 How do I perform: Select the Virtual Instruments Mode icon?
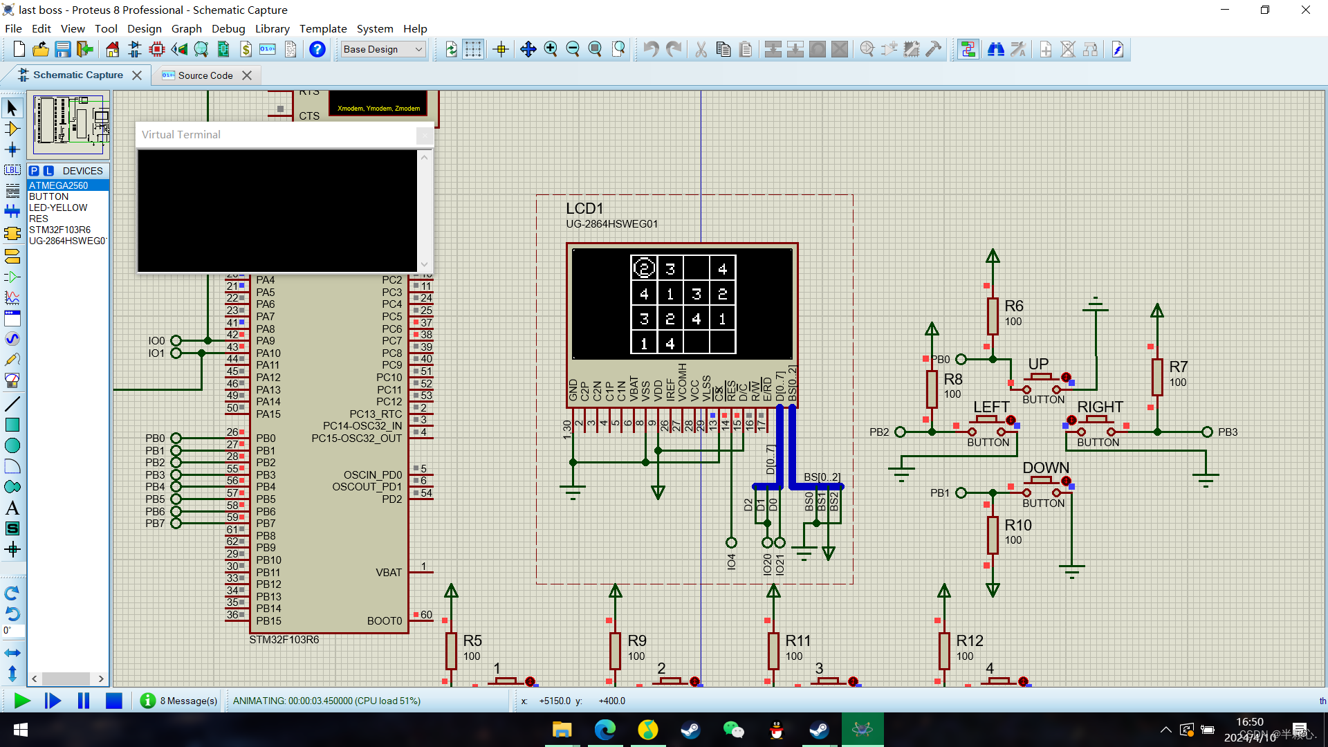[x=12, y=380]
